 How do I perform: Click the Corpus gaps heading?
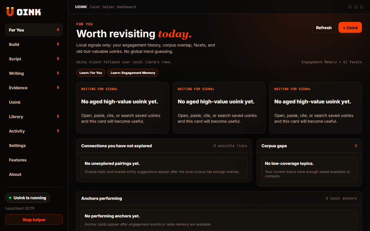tap(274, 146)
